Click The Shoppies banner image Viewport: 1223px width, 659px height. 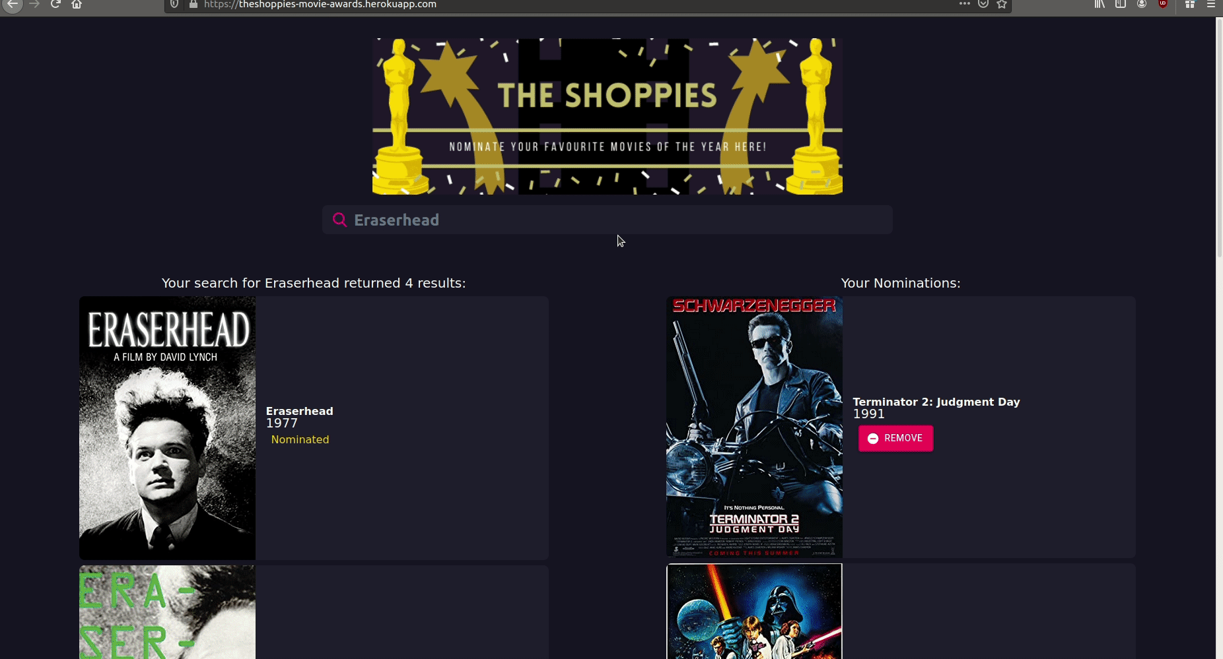608,116
